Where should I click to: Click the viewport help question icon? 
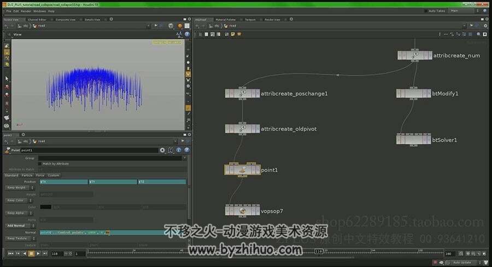(188, 34)
